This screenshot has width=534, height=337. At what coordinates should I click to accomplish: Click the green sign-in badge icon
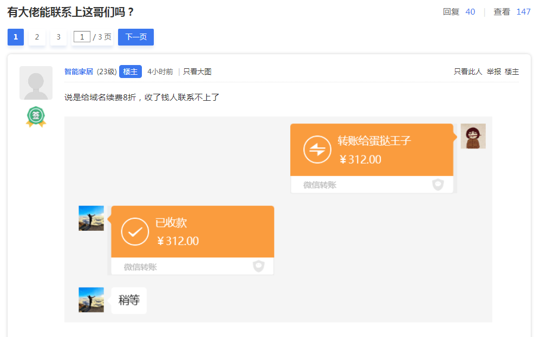pyautogui.click(x=36, y=116)
